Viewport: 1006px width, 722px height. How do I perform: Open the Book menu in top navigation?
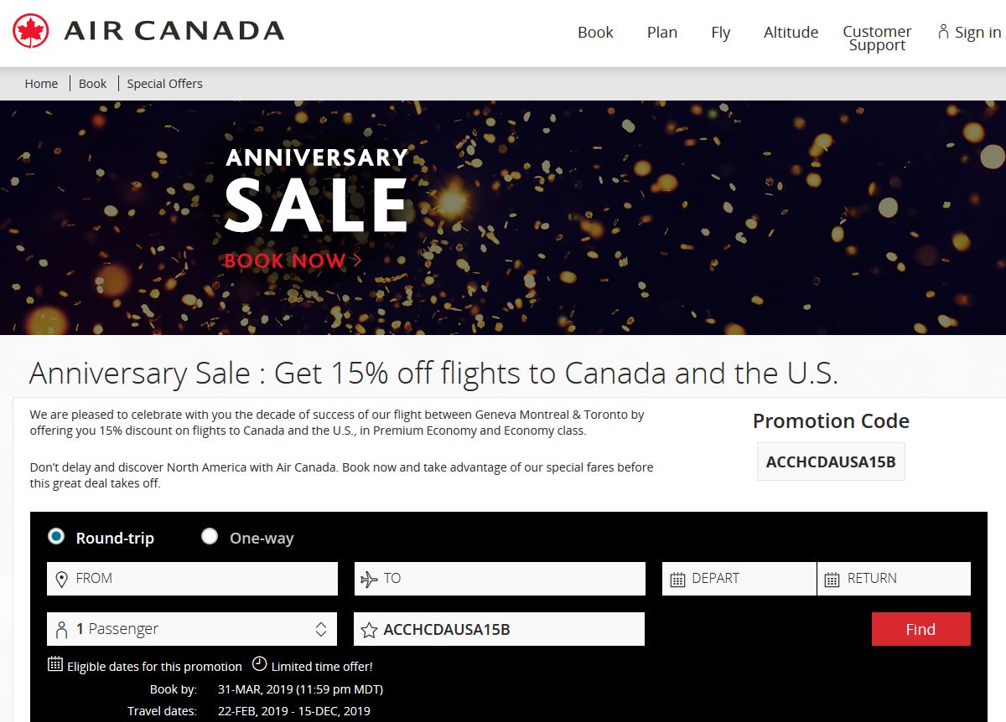click(x=595, y=33)
